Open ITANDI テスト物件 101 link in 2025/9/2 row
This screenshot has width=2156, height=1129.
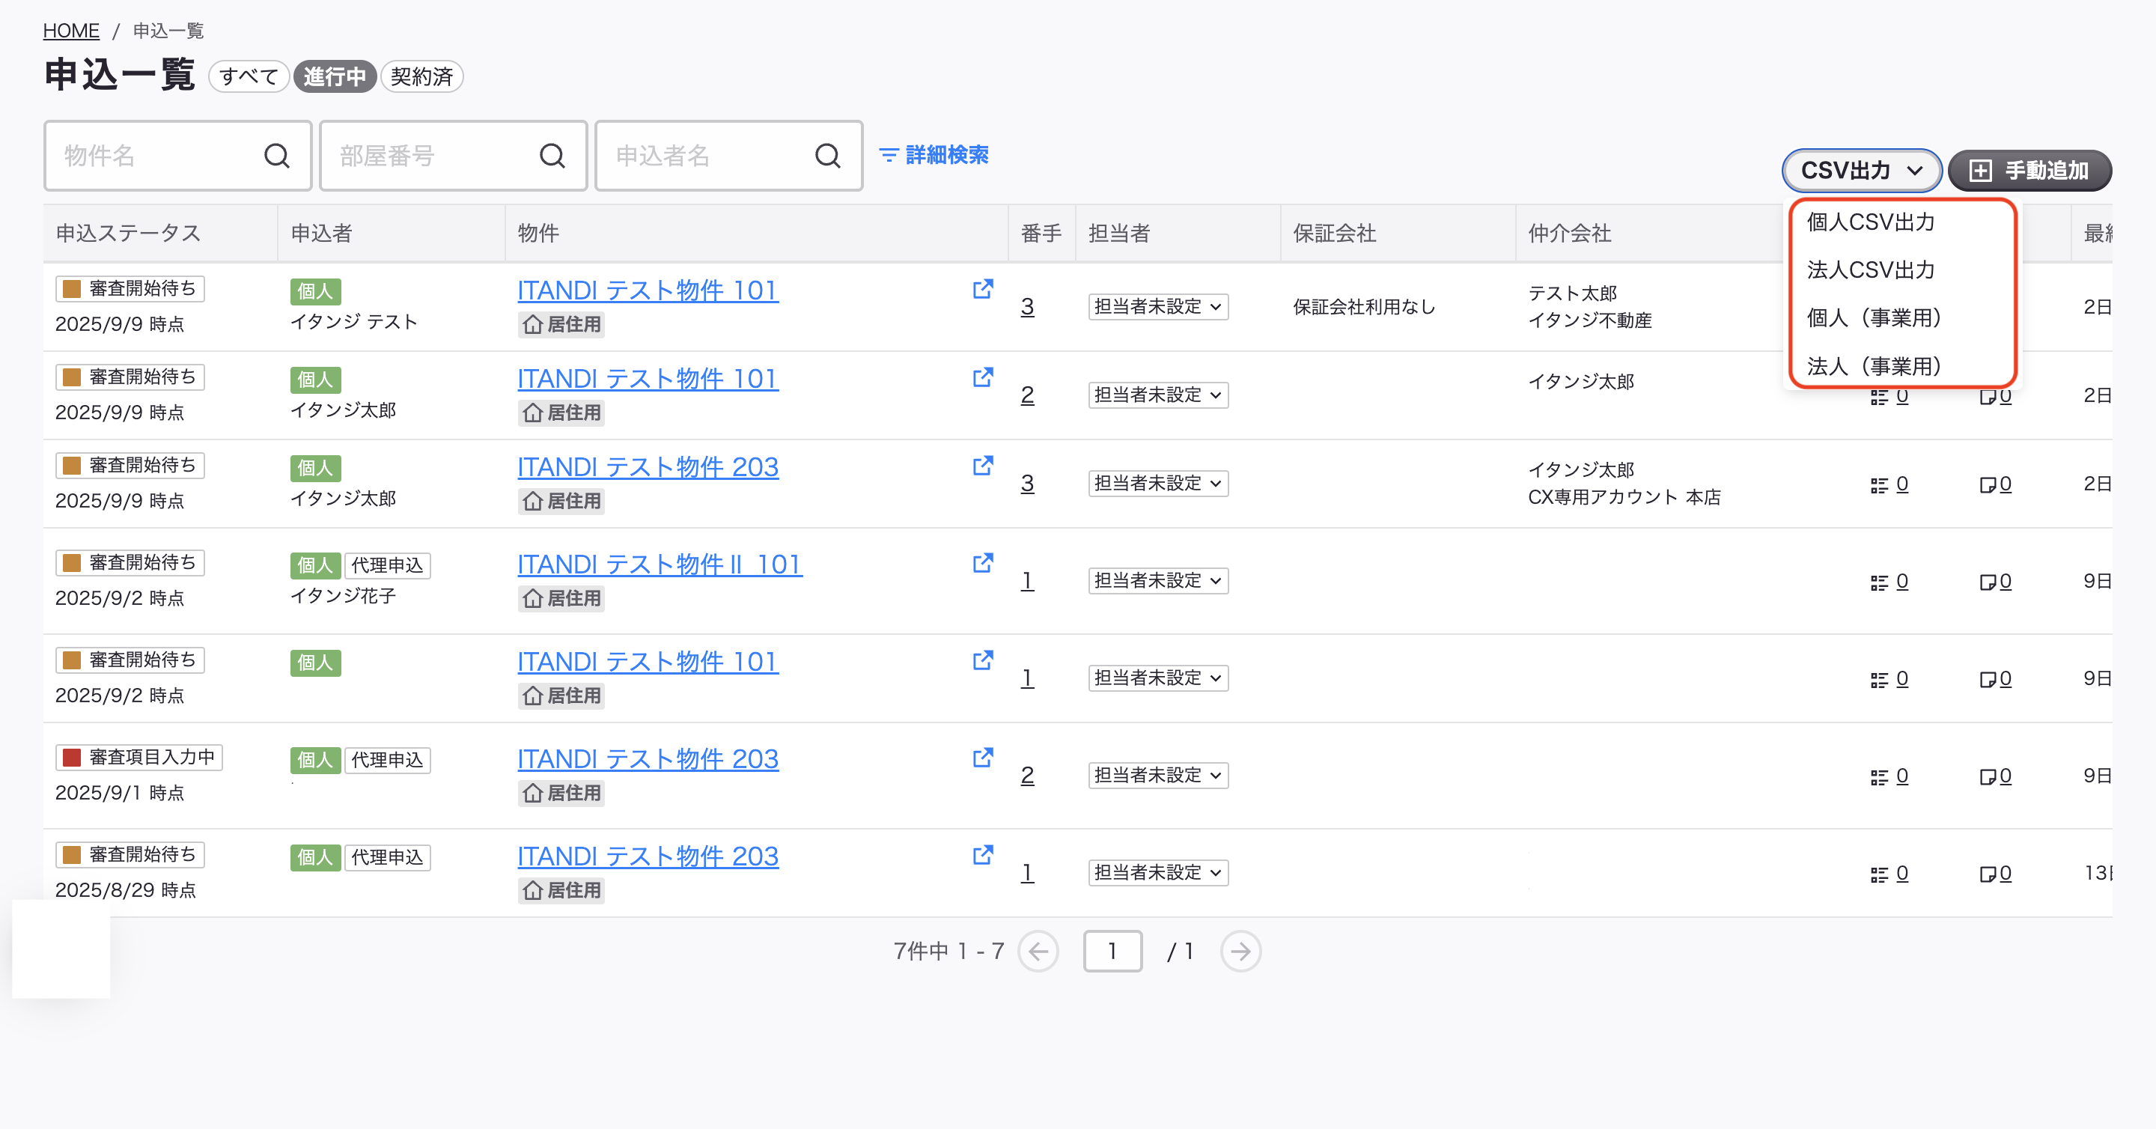(x=648, y=661)
